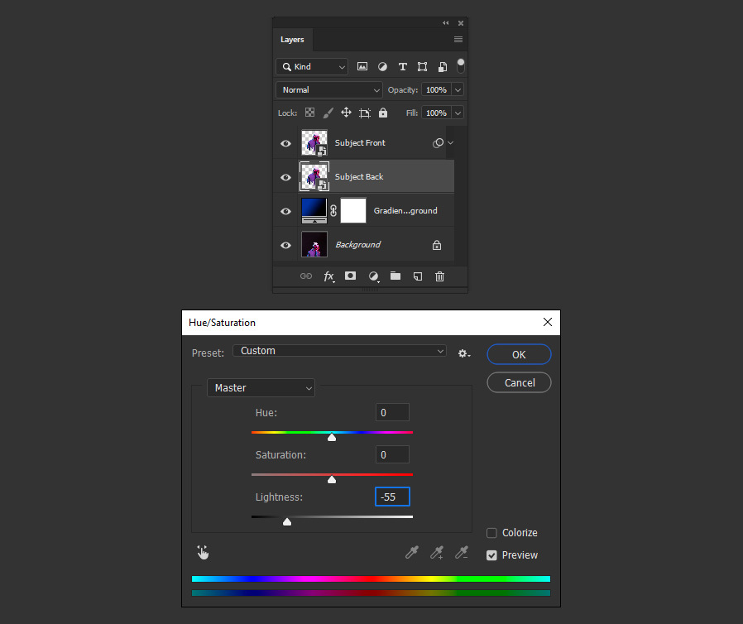
Task: Select the Subject Front layer thumbnail
Action: [x=314, y=142]
